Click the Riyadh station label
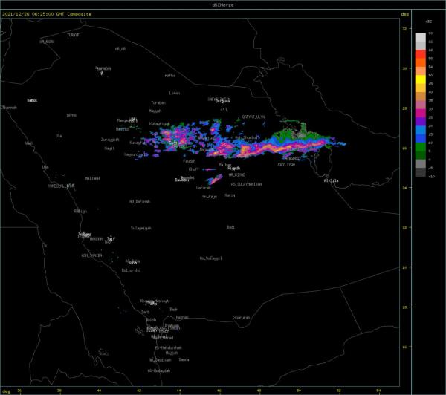The image size is (446, 395). pos(234,169)
